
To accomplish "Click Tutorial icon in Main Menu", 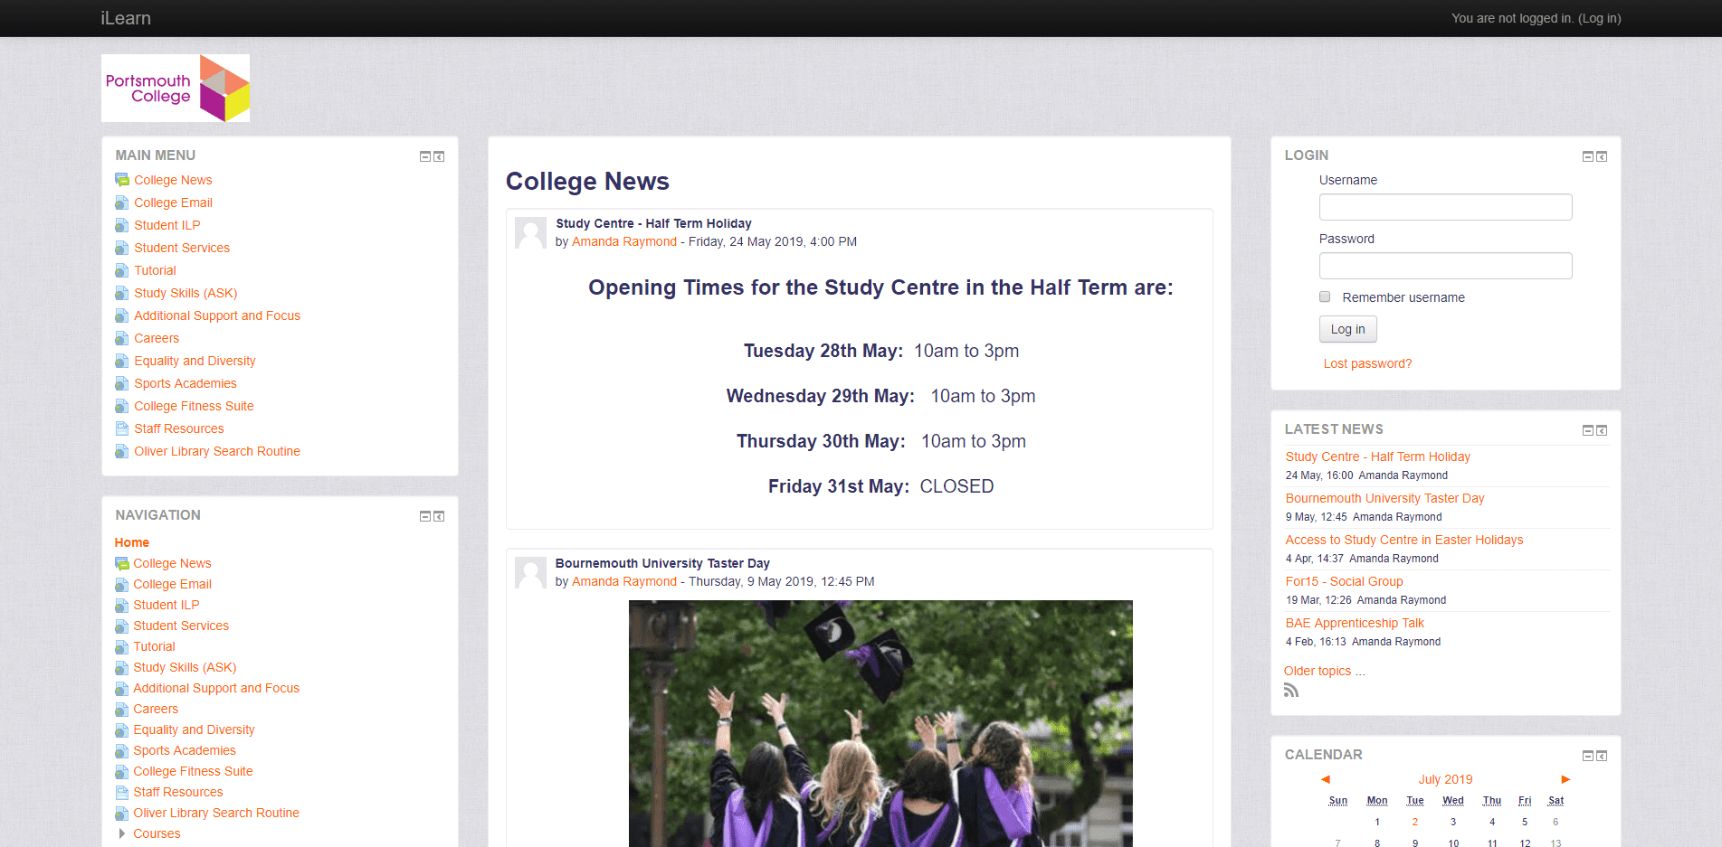I will click(x=122, y=270).
